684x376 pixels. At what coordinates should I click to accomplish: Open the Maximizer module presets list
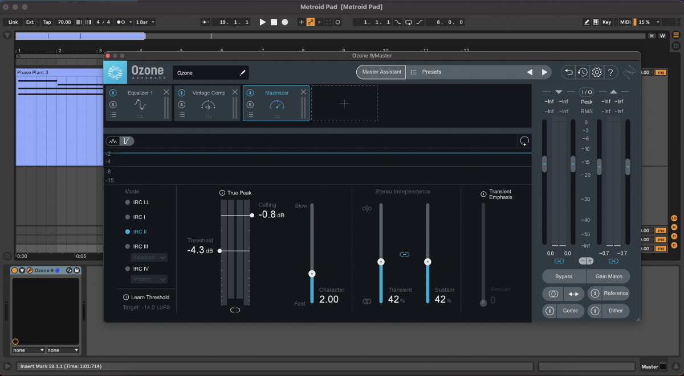click(250, 115)
